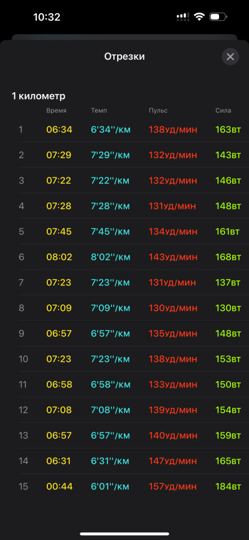This screenshot has width=249, height=540.
Task: Tap time 06:31 on split 14
Action: coord(59,461)
